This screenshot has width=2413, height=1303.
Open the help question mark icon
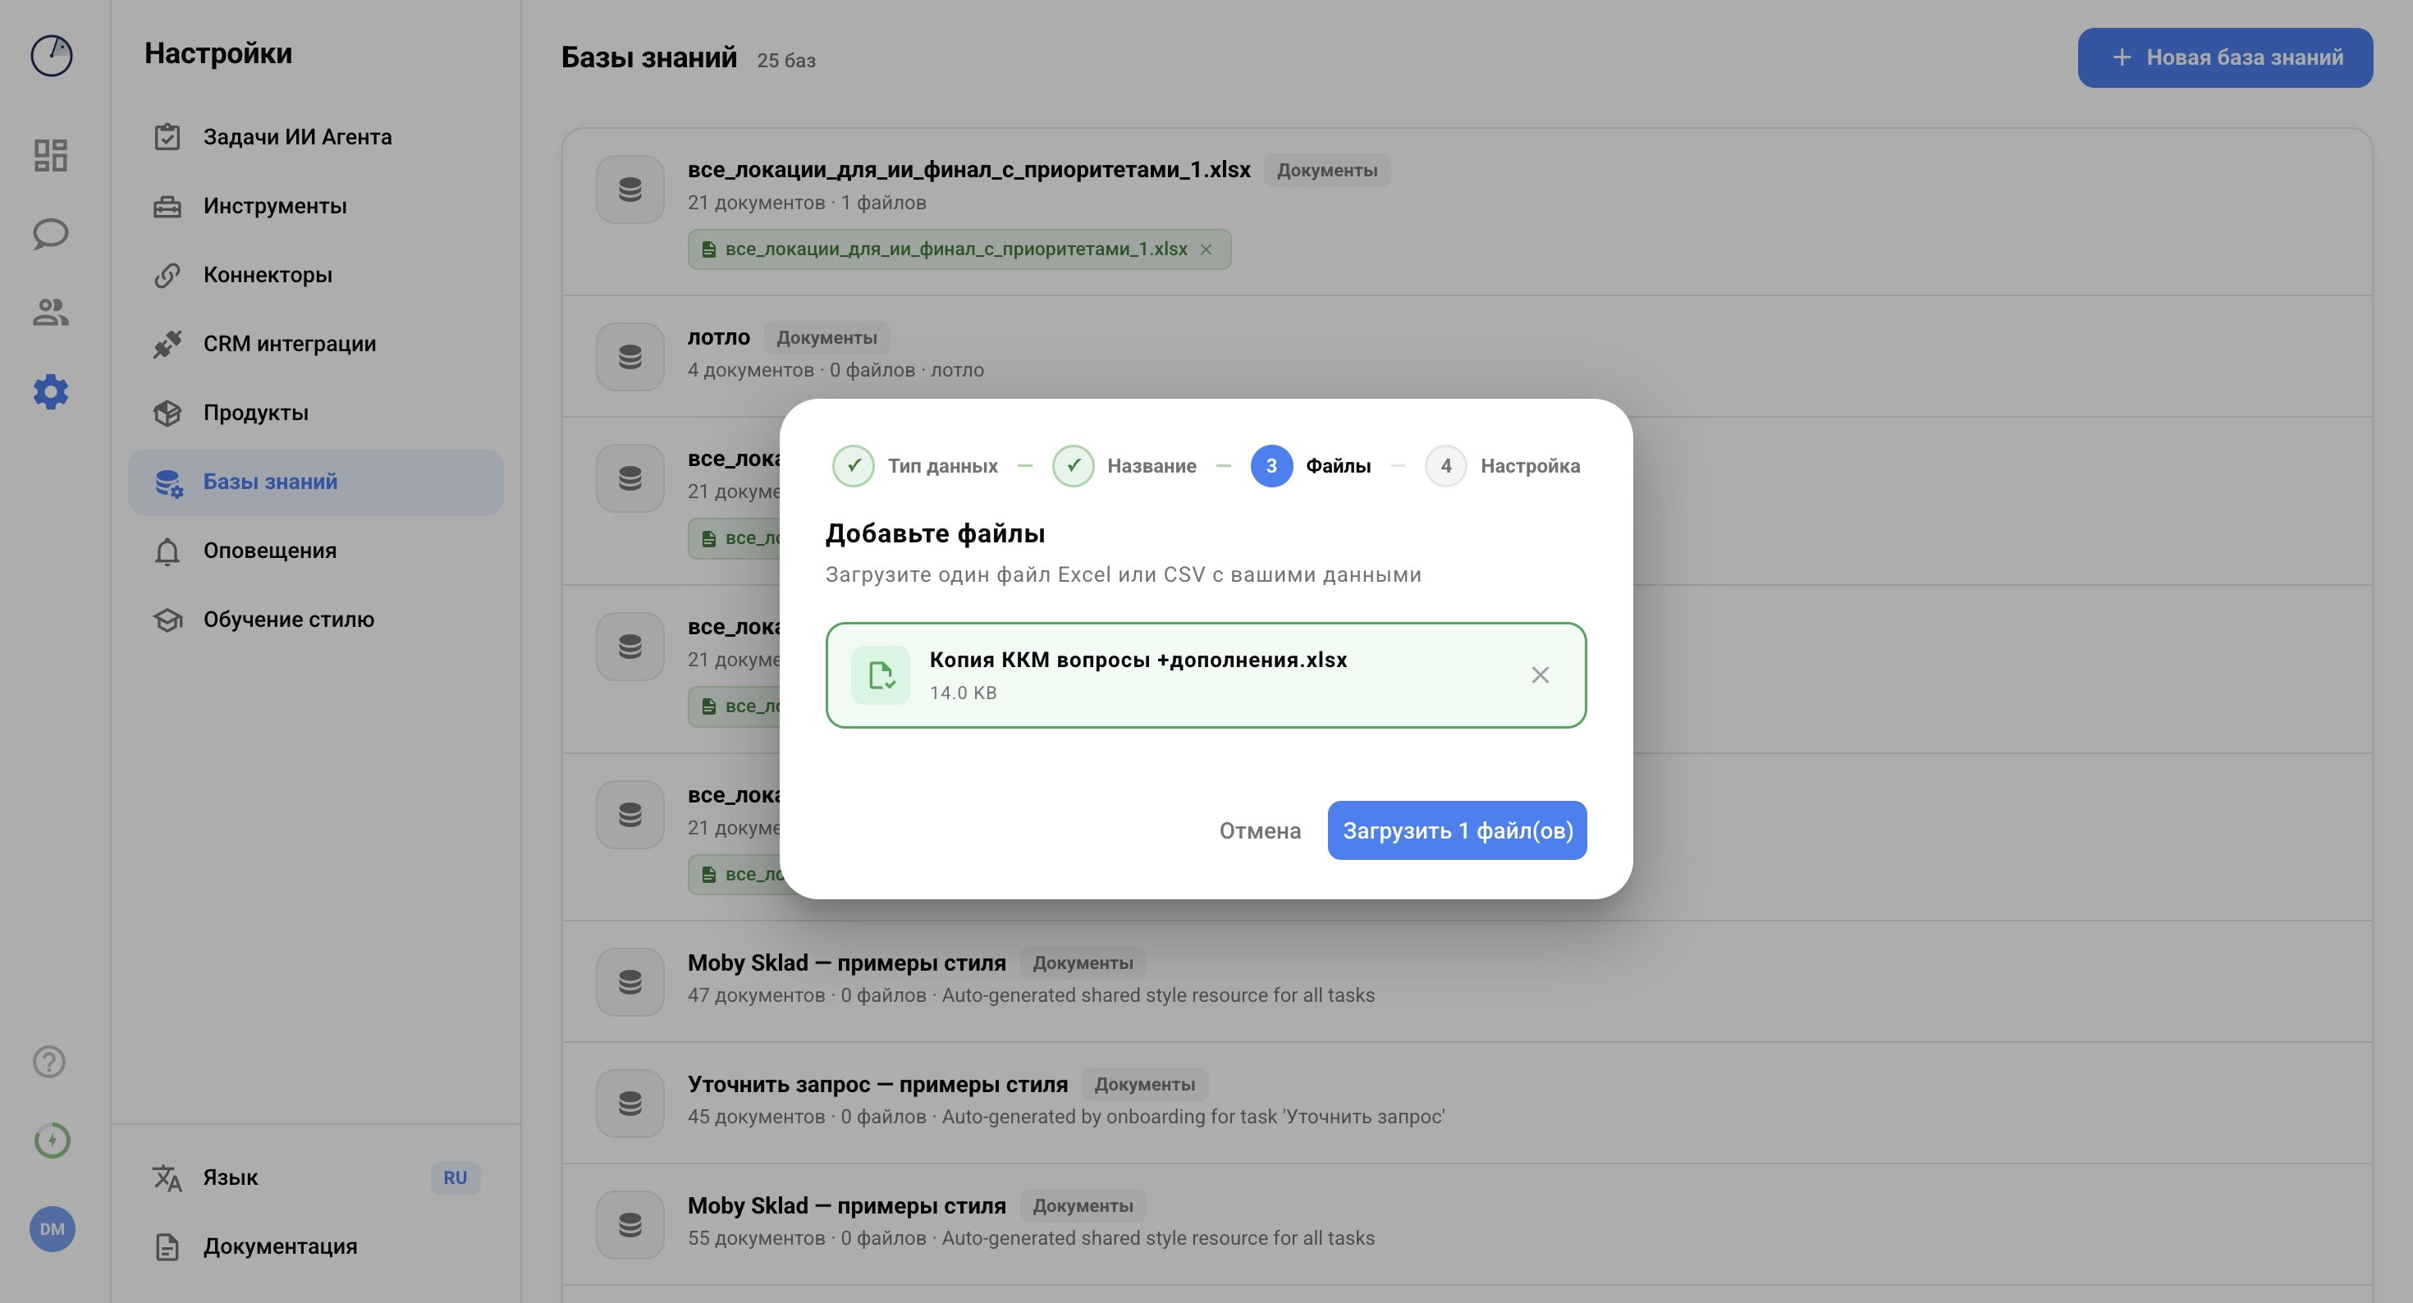[x=48, y=1061]
